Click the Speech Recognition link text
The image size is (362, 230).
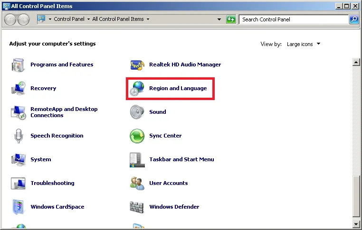pyautogui.click(x=57, y=136)
